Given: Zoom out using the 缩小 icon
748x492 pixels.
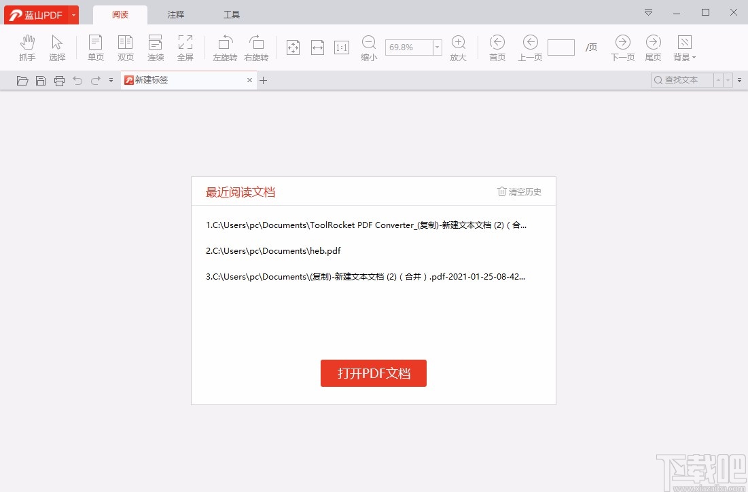Looking at the screenshot, I should pos(368,47).
